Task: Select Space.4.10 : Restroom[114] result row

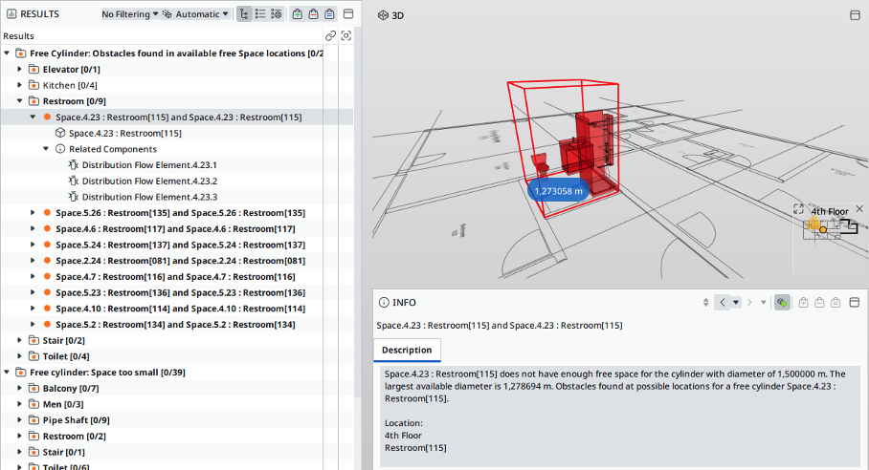Action: pos(180,310)
